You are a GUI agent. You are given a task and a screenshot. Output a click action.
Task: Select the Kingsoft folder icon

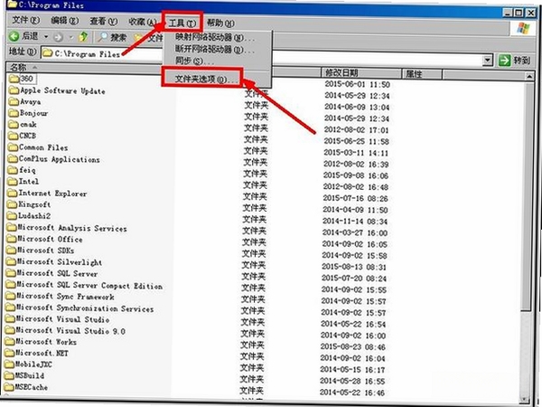[x=12, y=204]
